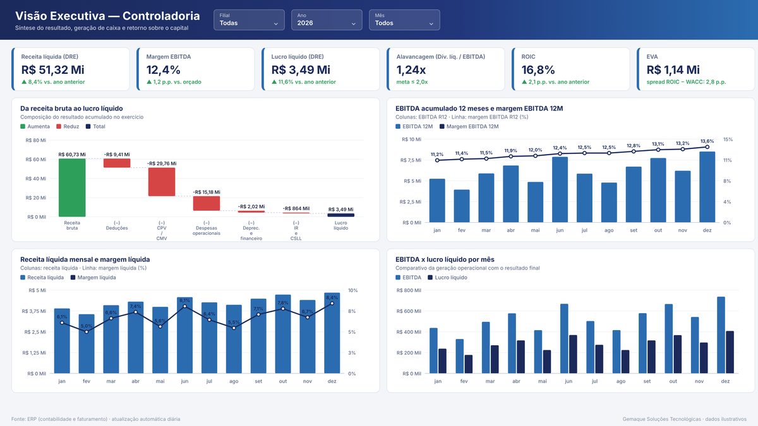
Task: Click the "Gemaque Soluções Tecnológicas" footer text
Action: [x=685, y=419]
